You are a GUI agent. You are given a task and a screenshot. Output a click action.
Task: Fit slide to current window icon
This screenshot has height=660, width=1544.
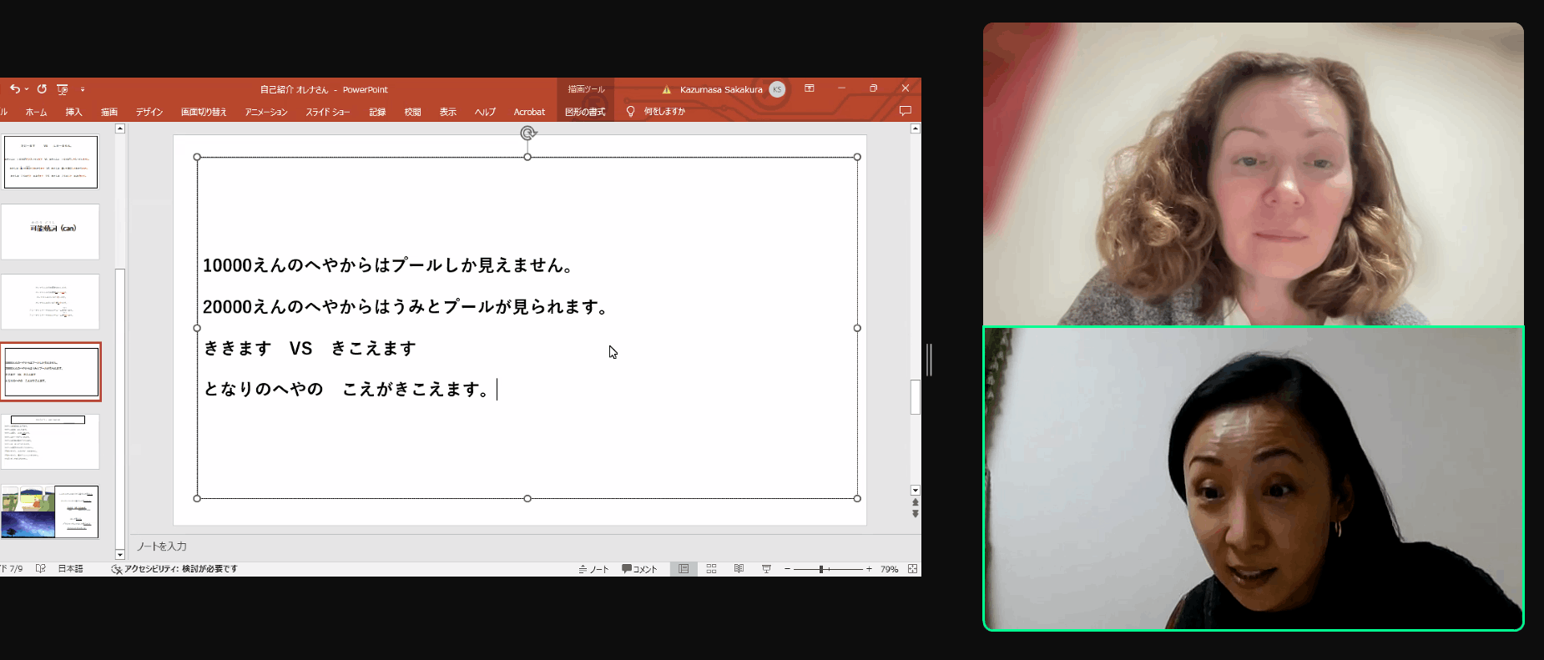912,569
